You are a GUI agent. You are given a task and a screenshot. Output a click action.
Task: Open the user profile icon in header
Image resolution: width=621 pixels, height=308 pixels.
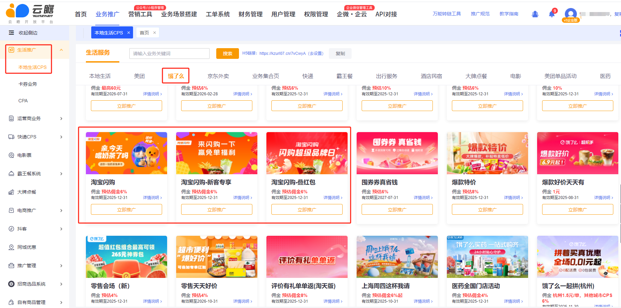pos(535,14)
